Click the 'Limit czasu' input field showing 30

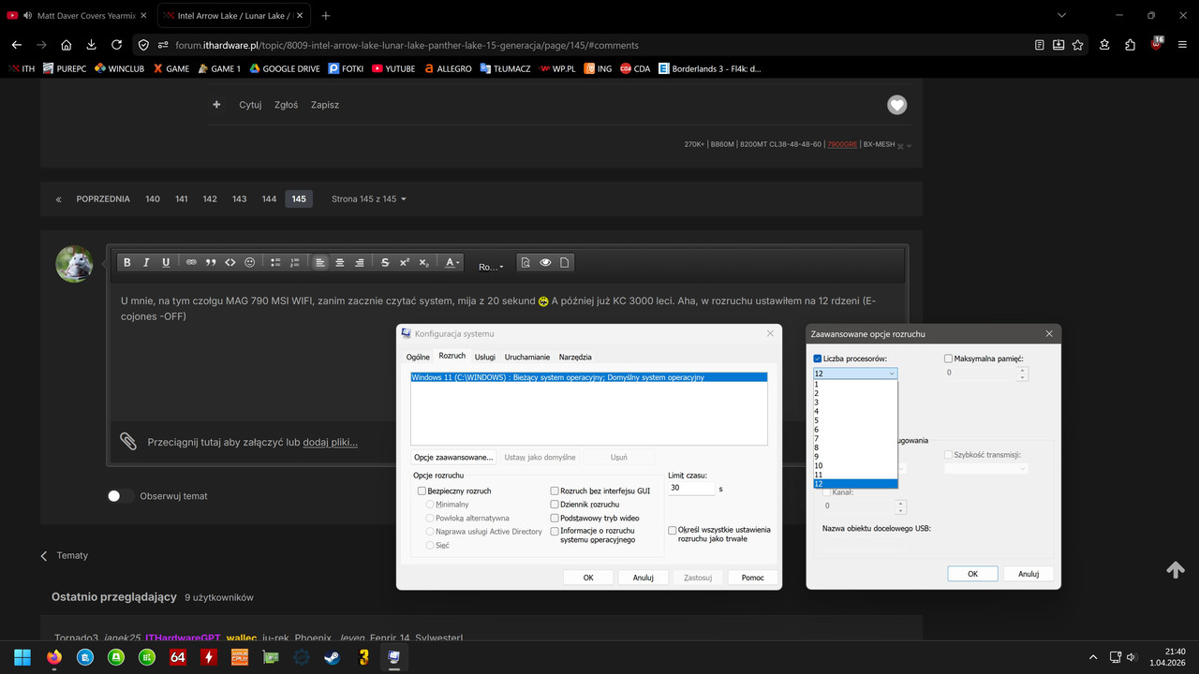[691, 489]
